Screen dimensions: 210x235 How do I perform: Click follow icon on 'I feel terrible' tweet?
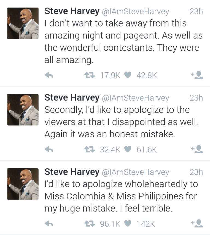pyautogui.click(x=197, y=224)
